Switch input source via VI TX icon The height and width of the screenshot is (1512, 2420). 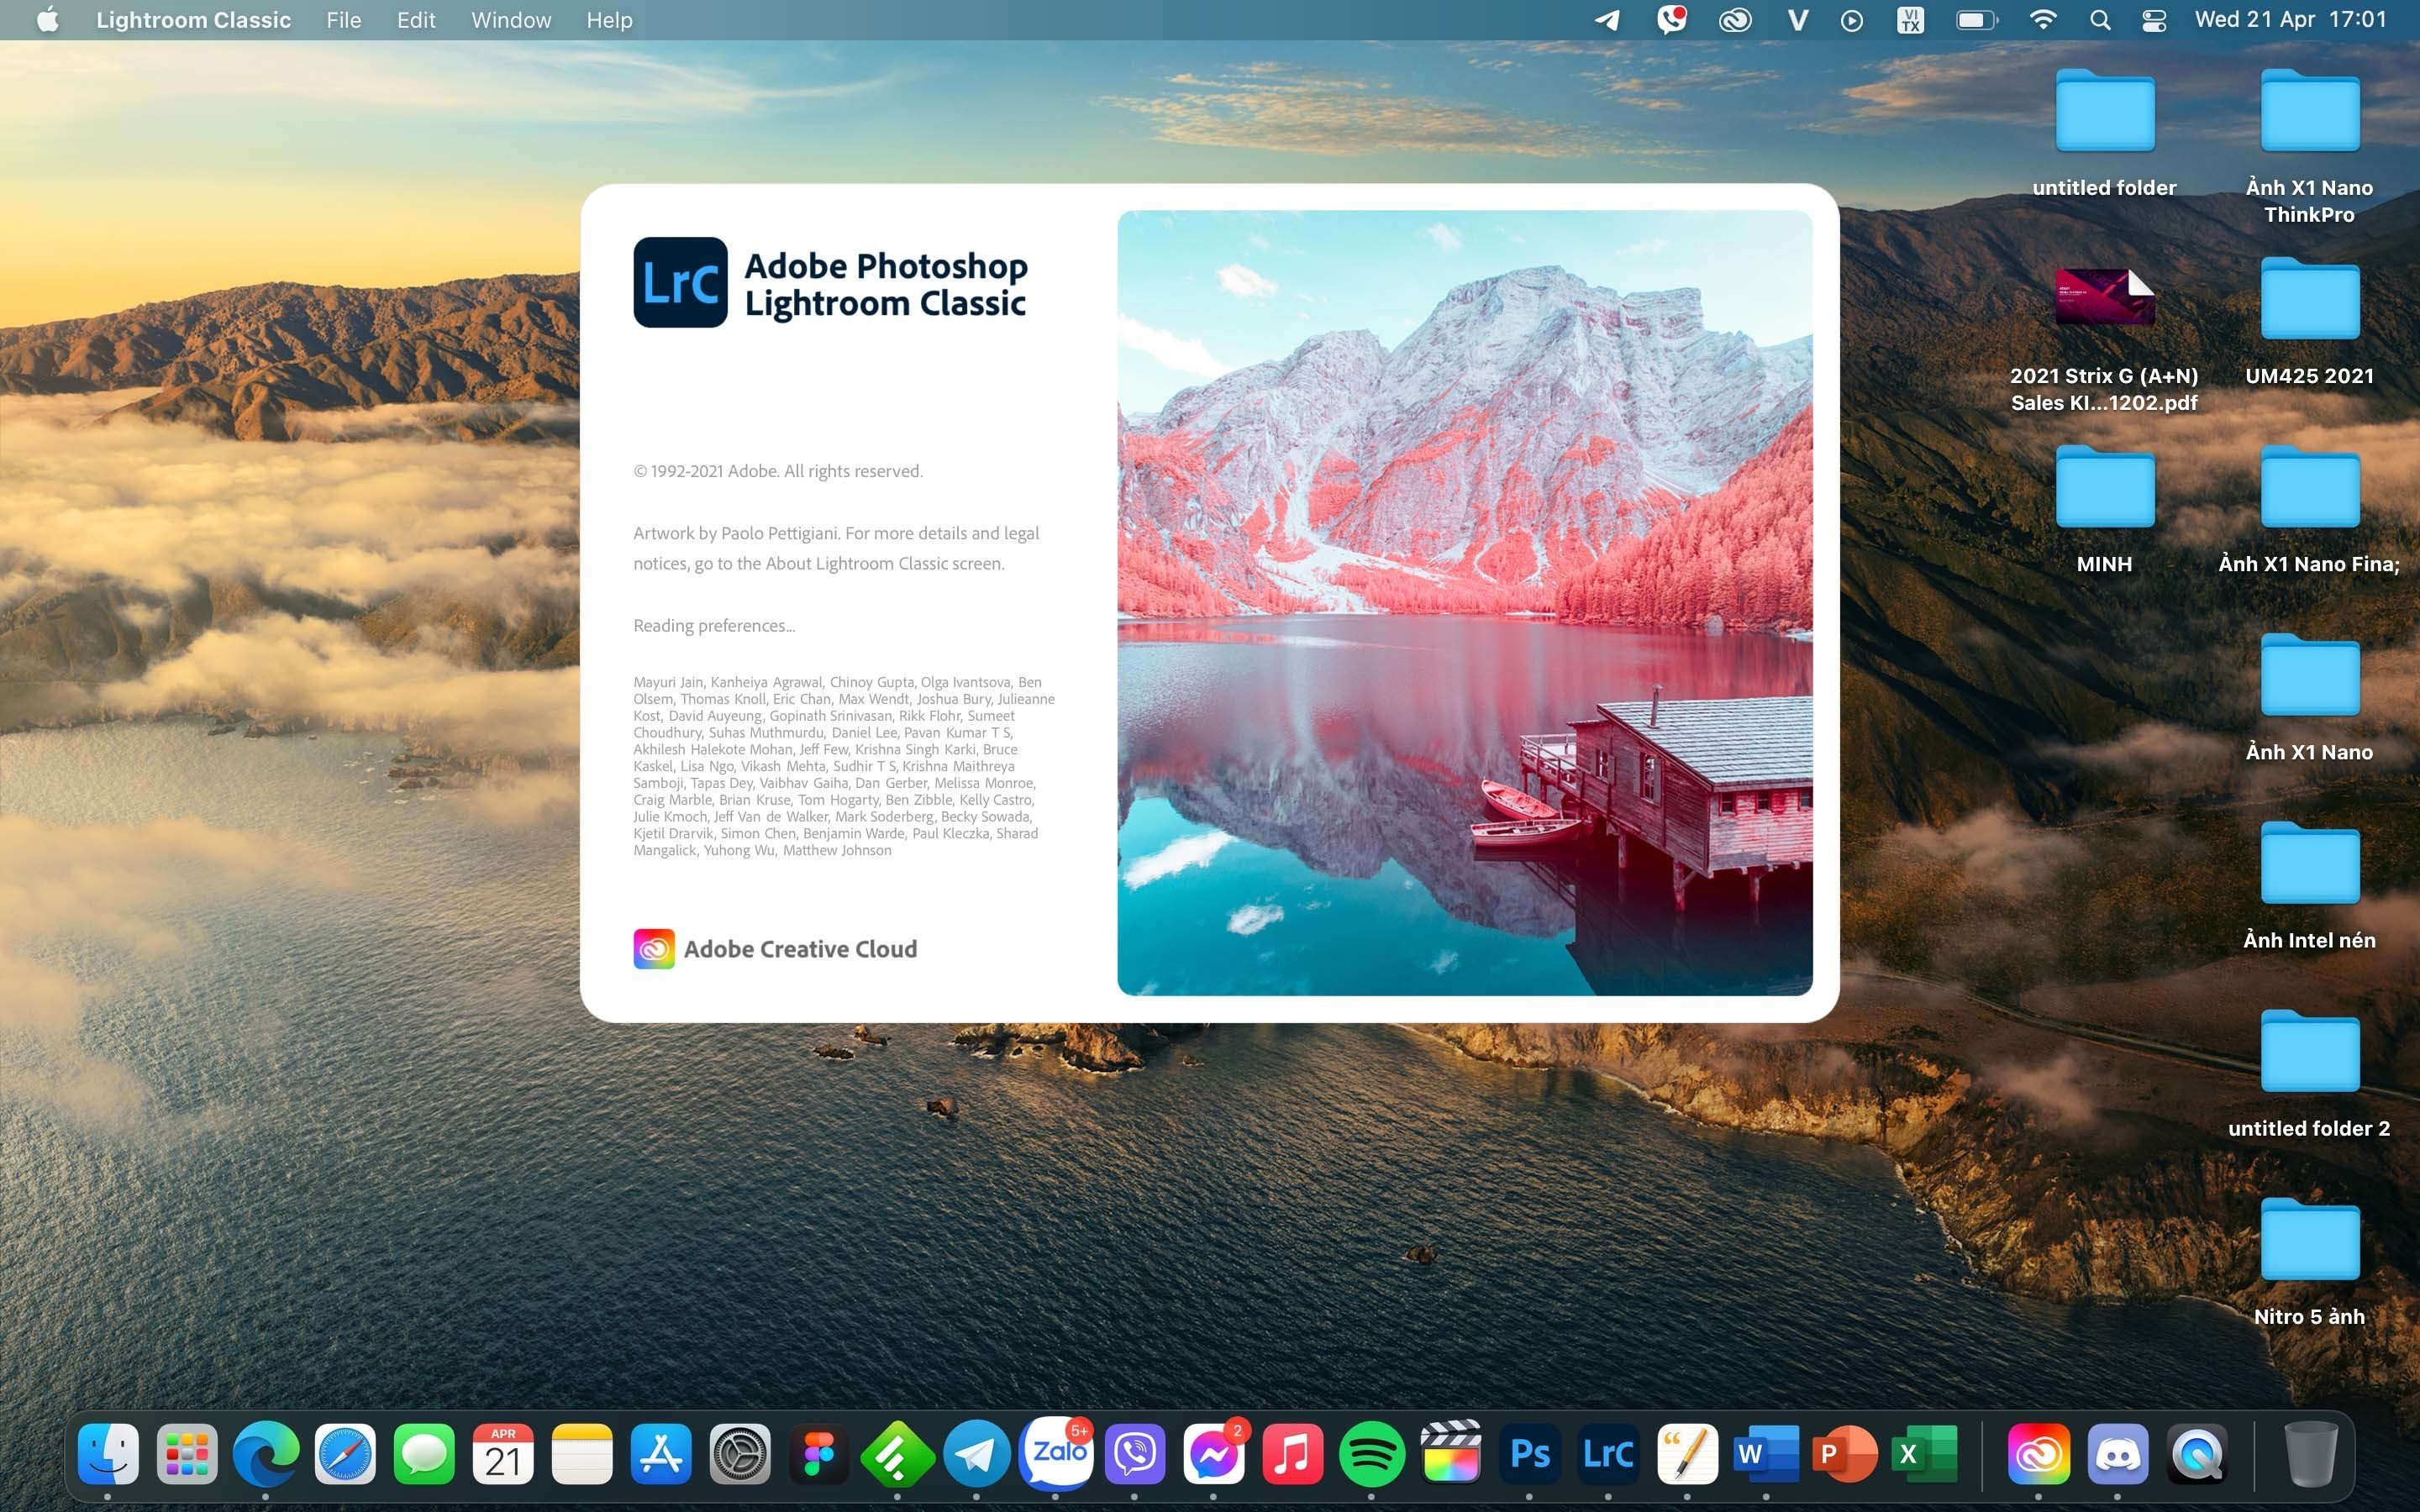coord(1910,20)
